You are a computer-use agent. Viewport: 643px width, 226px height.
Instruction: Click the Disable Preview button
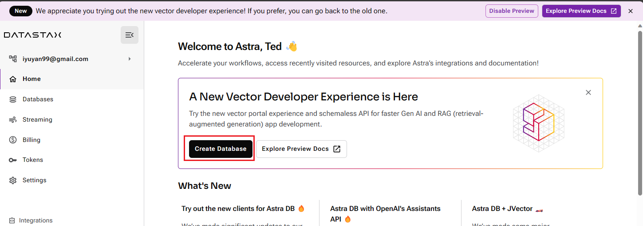(512, 11)
